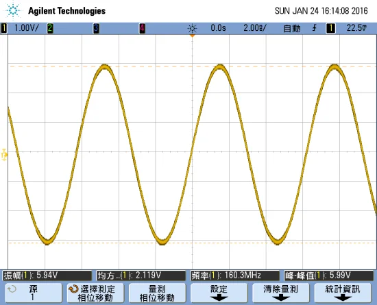
Task: Expand the 設定 settings menu
Action: click(x=219, y=293)
